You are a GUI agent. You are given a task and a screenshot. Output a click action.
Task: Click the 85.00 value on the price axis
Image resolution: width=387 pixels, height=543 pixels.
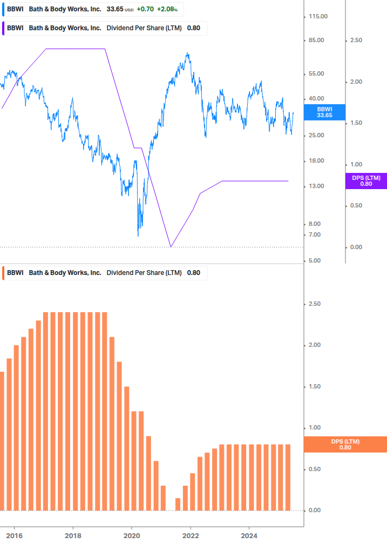(316, 40)
